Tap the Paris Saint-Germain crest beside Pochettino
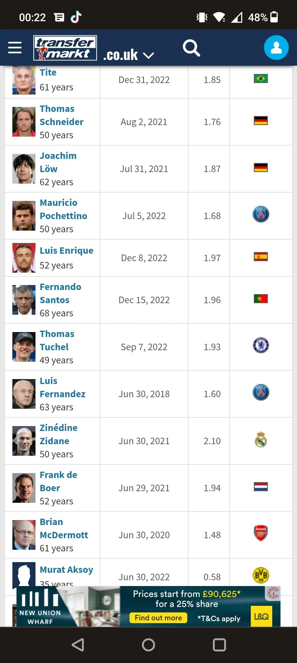The image size is (297, 663). click(x=261, y=214)
